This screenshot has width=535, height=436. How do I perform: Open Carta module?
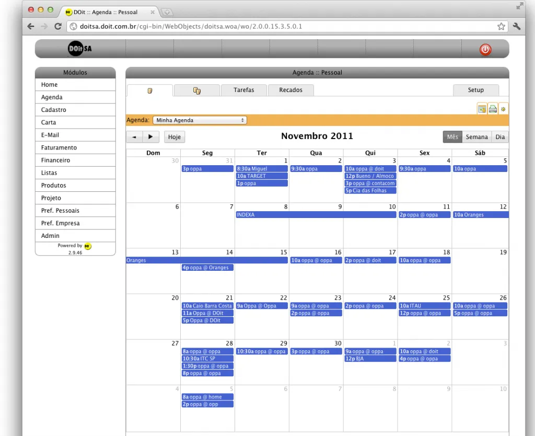[75, 122]
